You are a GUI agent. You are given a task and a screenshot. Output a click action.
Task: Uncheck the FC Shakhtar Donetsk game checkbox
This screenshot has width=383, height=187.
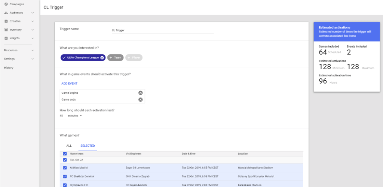(65, 176)
